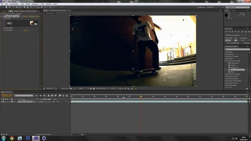Toggle Mute Audio in Preview panel
The image size is (251, 141).
click(x=242, y=32)
